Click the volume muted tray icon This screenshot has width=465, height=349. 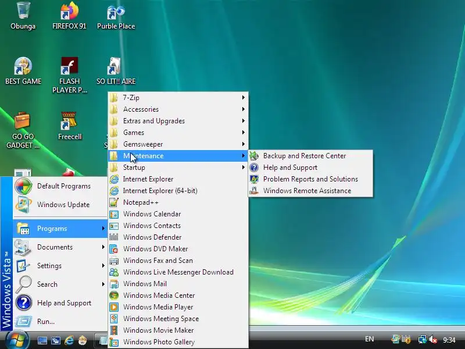tap(434, 339)
